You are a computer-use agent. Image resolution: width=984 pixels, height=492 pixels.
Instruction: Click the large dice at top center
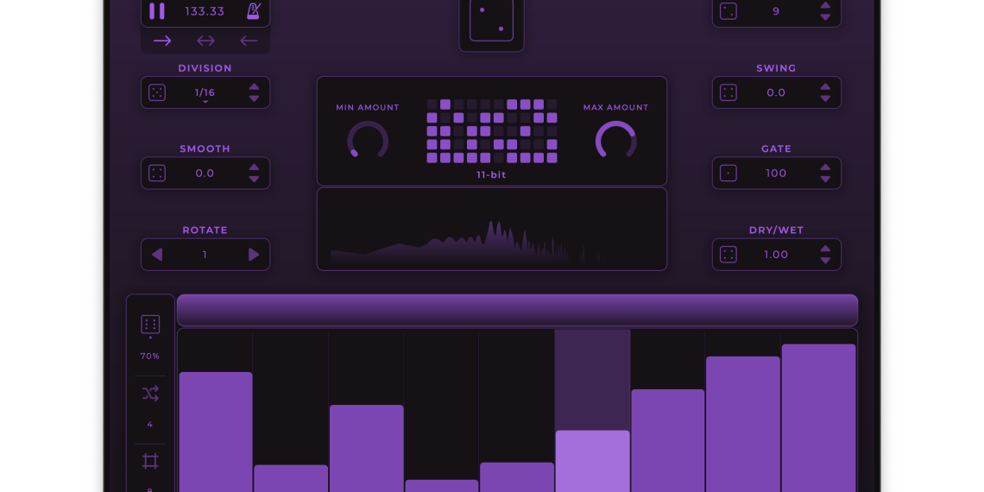tap(491, 19)
